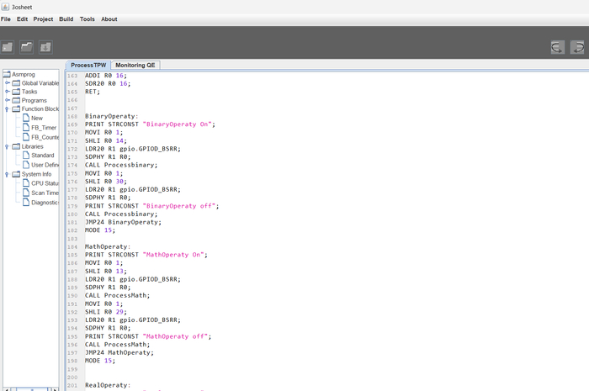Click the Asmprog root folder icon
The width and height of the screenshot is (589, 391).
[7, 74]
